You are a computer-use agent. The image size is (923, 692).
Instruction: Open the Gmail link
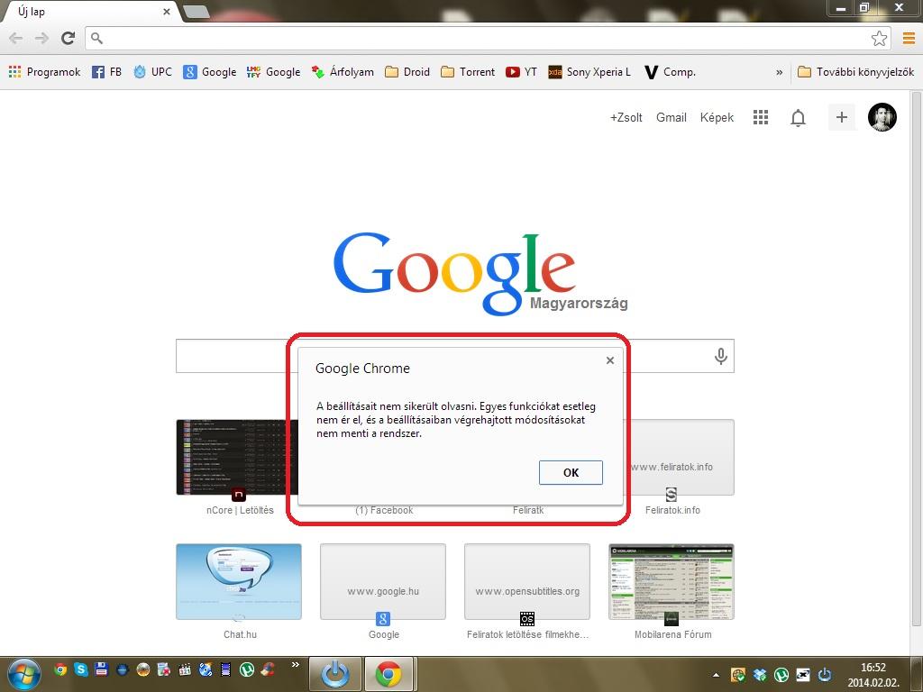pos(671,118)
